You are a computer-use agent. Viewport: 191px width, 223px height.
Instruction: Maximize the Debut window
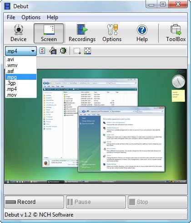163,4
